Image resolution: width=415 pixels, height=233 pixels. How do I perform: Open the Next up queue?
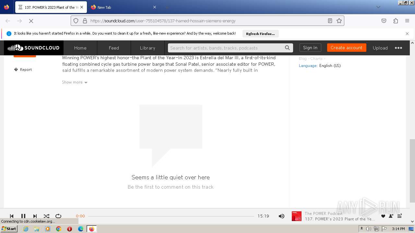point(399,216)
